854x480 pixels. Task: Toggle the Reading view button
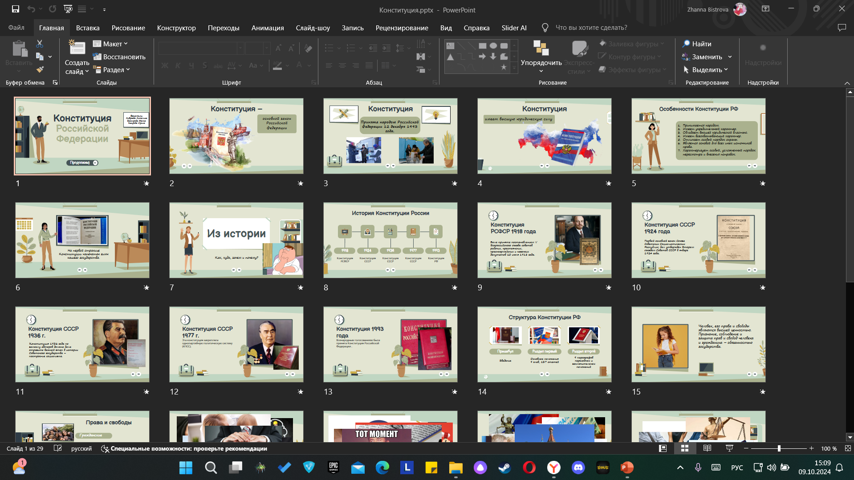(x=707, y=448)
